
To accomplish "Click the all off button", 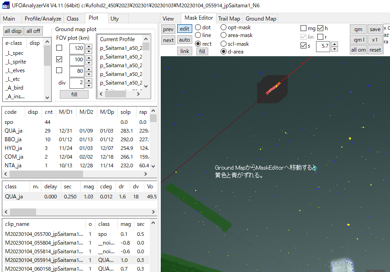I will 33,31.
